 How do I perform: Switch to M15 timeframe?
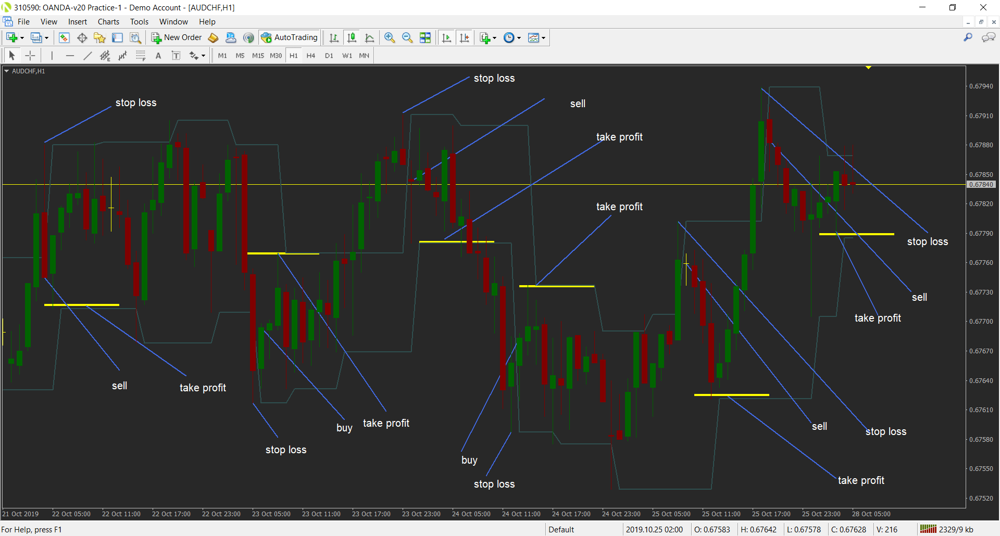coord(258,56)
